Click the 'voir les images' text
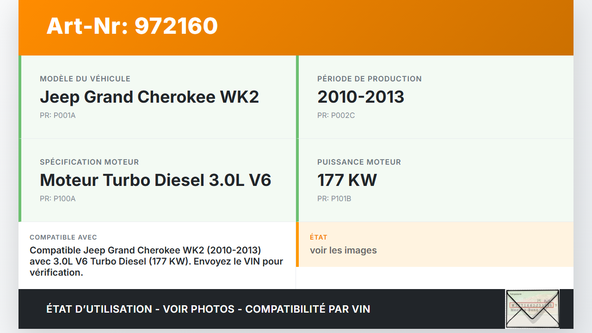This screenshot has width=592, height=333. click(343, 251)
